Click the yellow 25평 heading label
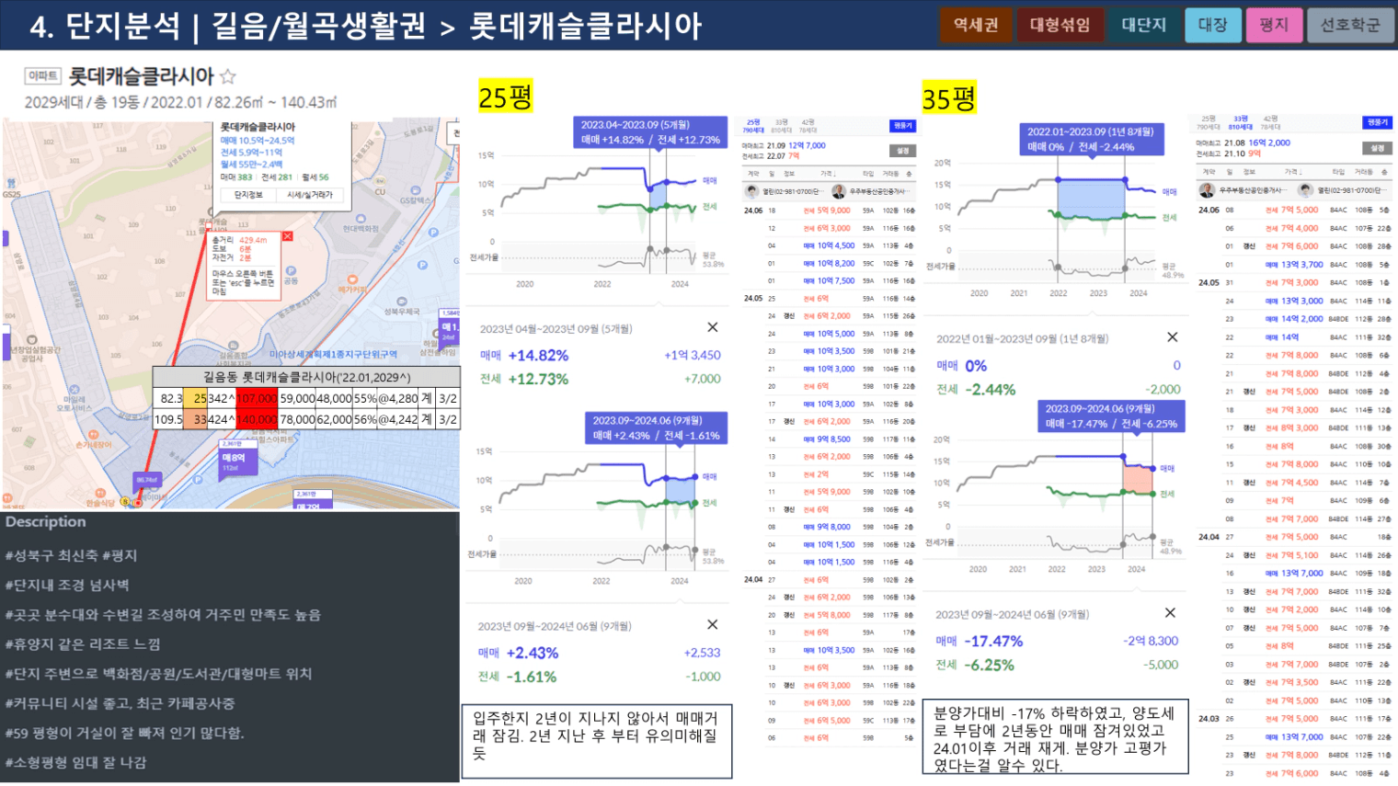The image size is (1398, 786). coord(505,97)
